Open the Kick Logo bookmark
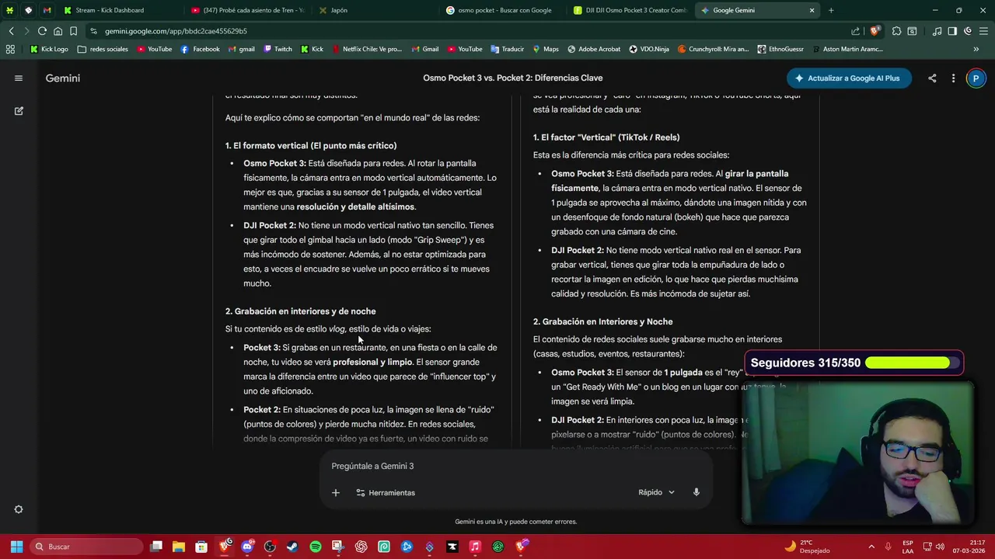Image resolution: width=995 pixels, height=559 pixels. pos(49,49)
